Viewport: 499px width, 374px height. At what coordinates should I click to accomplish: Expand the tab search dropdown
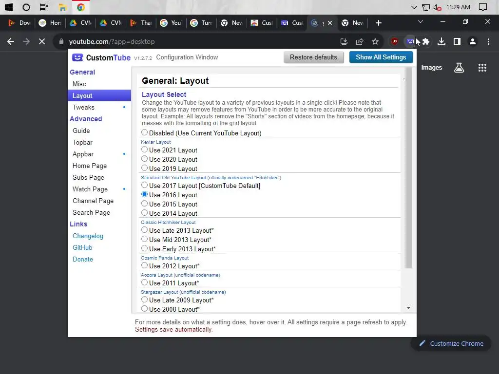click(421, 21)
